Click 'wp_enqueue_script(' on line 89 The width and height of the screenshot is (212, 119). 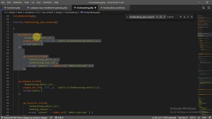point(29,81)
